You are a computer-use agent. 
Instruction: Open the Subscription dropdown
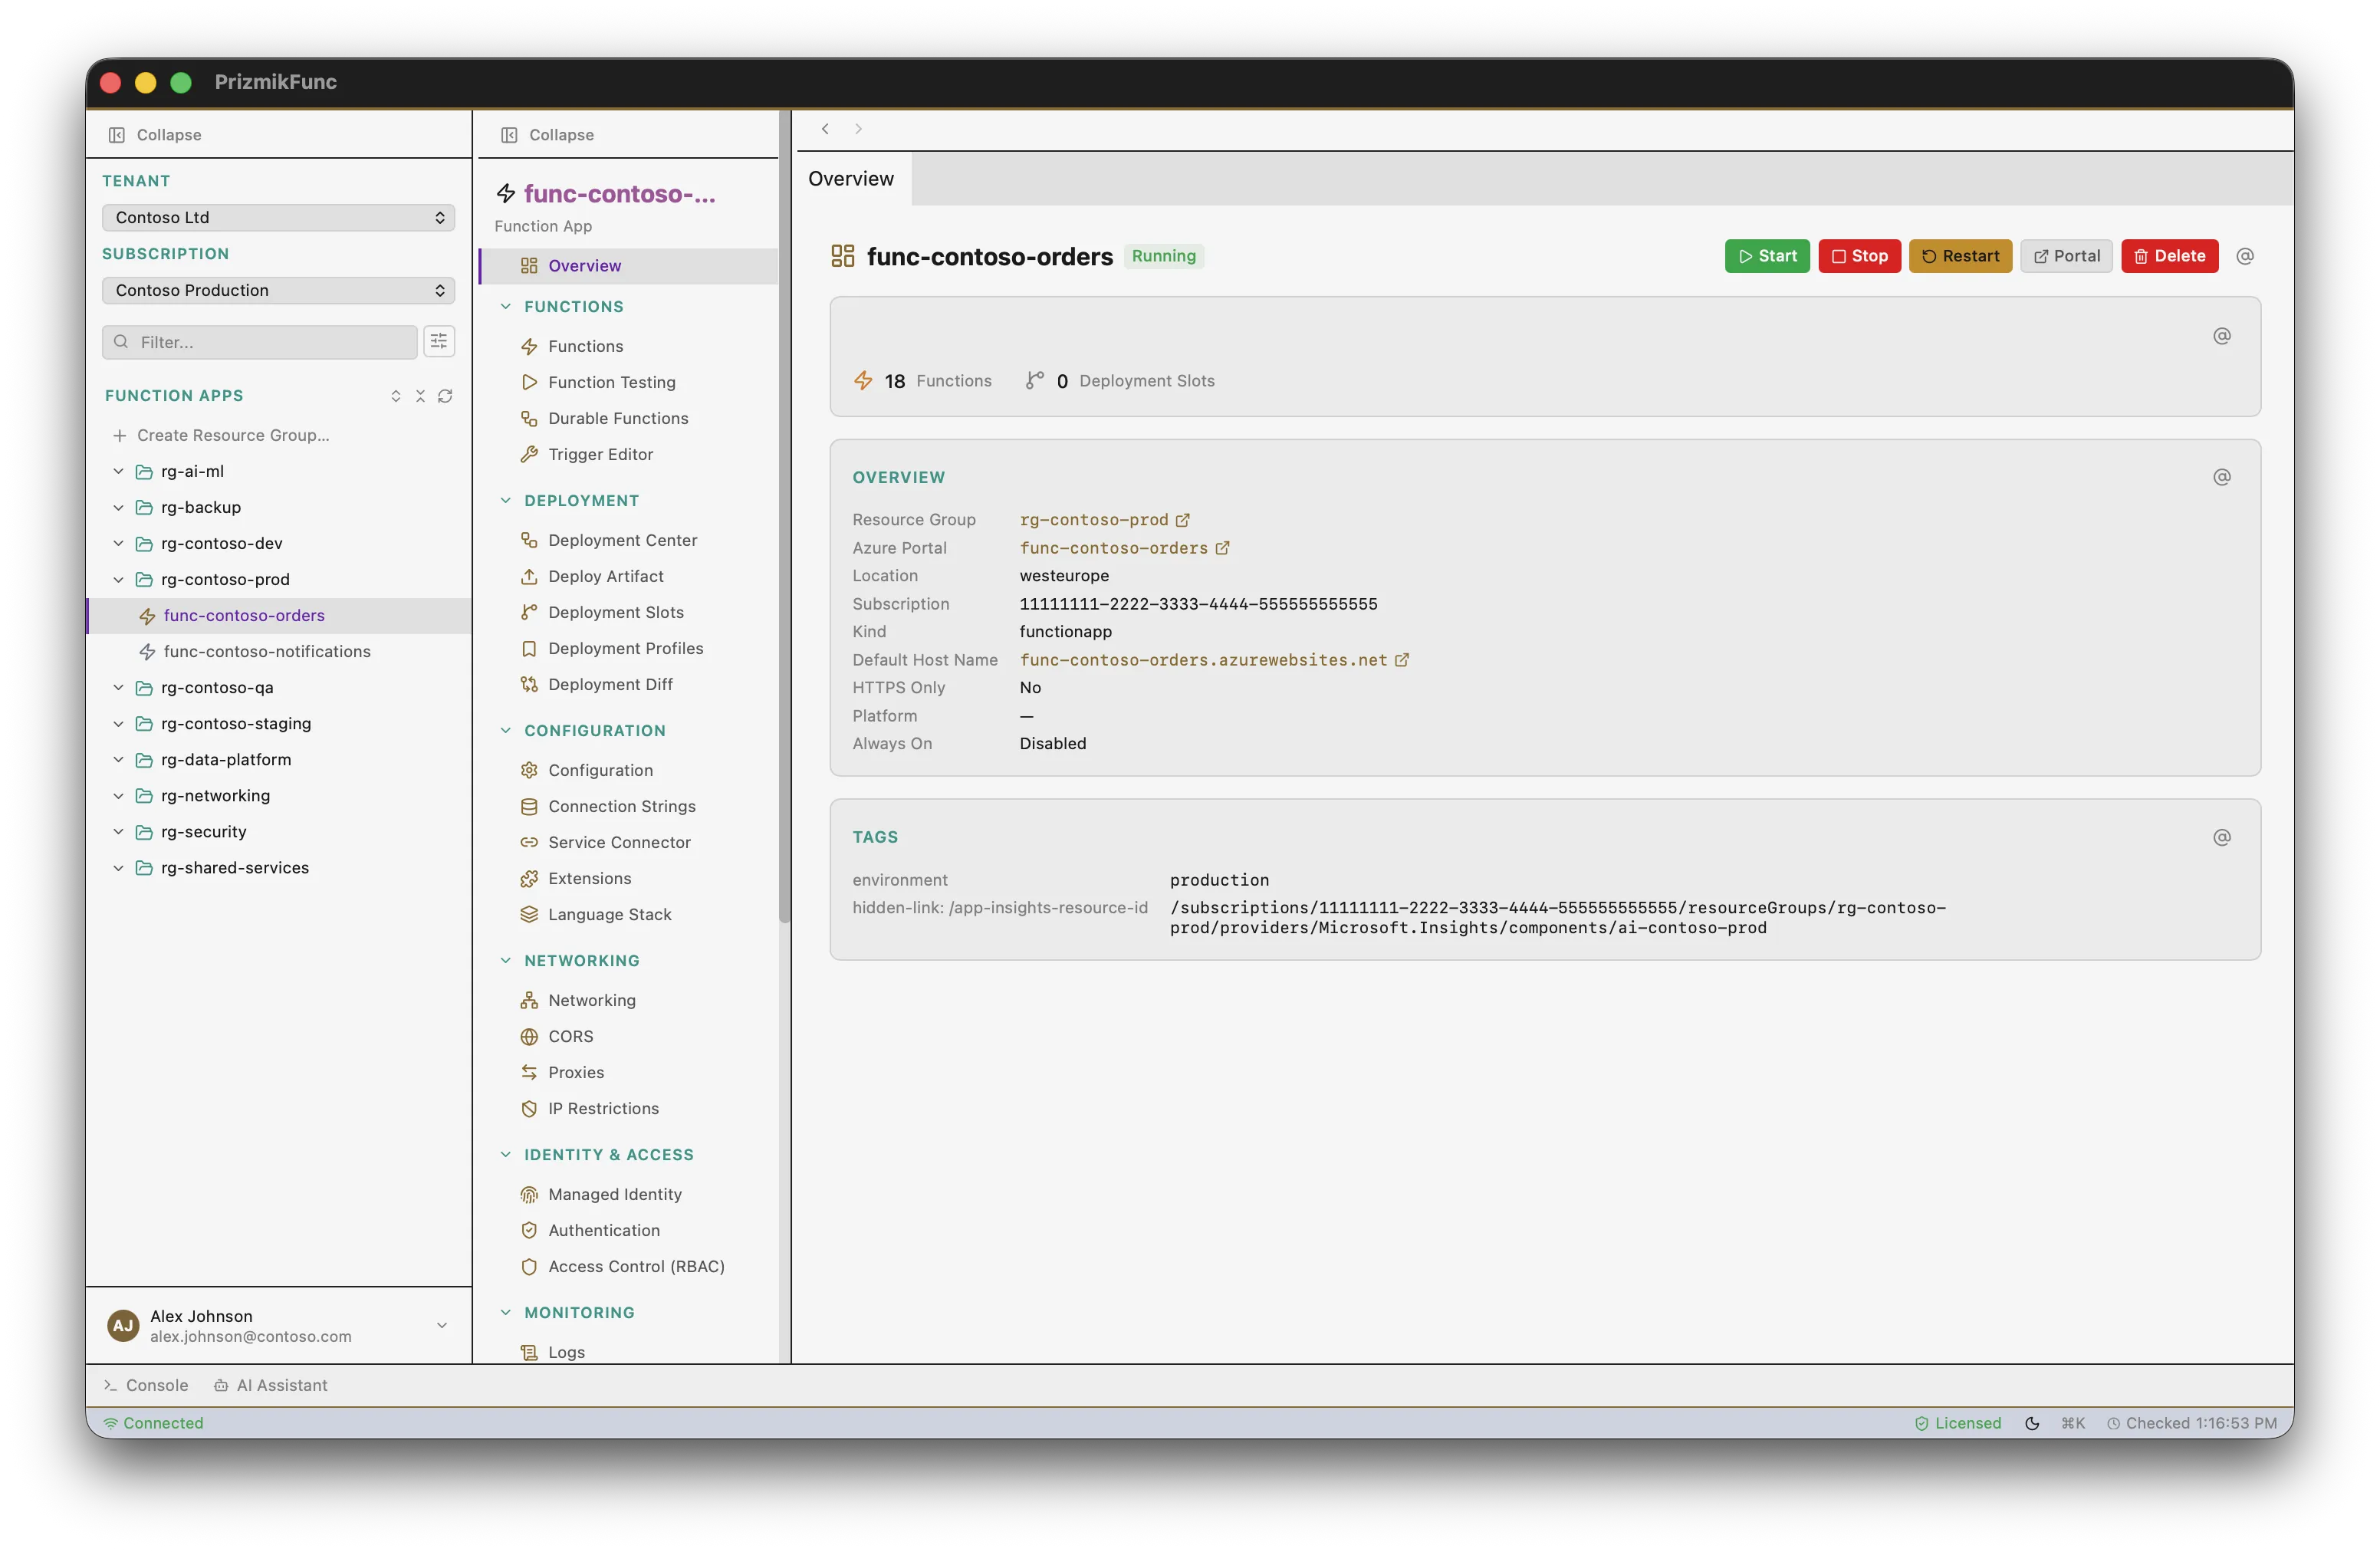278,290
